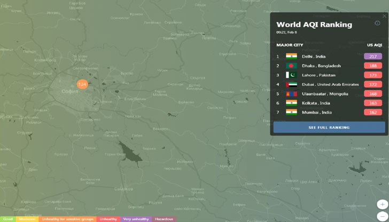Click the Mongolia flag beside Ulaanbaatar
The height and width of the screenshot is (222, 389).
pyautogui.click(x=291, y=94)
